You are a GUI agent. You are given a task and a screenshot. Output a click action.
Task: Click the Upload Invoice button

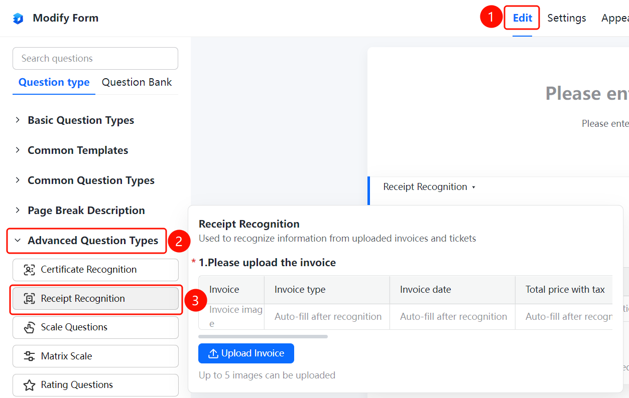pos(246,353)
